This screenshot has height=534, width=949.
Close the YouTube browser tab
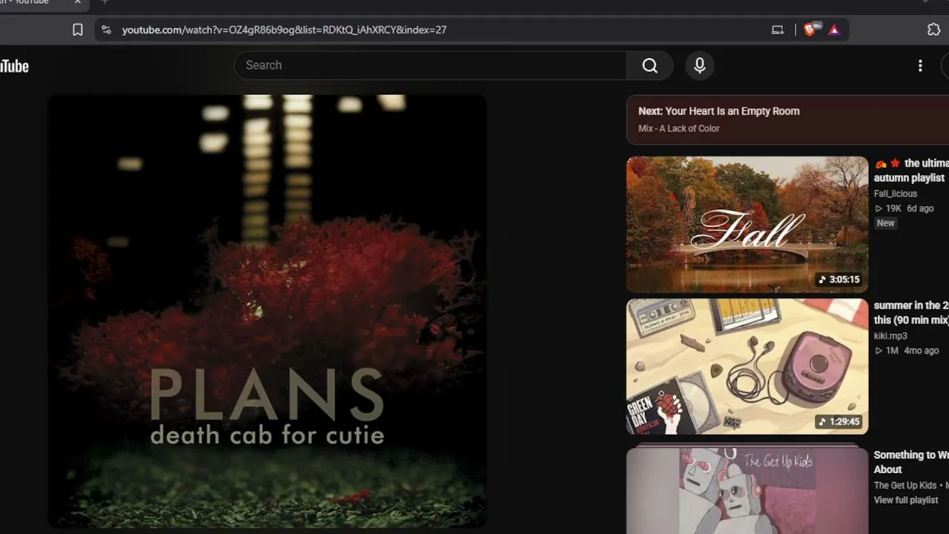click(78, 2)
